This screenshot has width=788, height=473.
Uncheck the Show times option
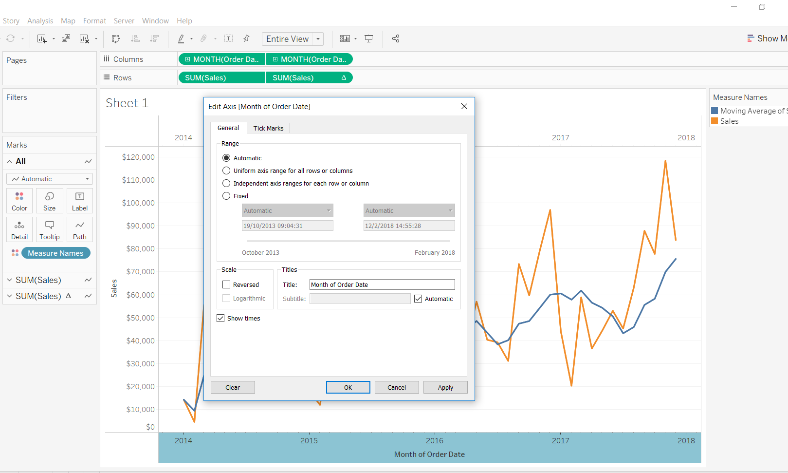(x=220, y=318)
